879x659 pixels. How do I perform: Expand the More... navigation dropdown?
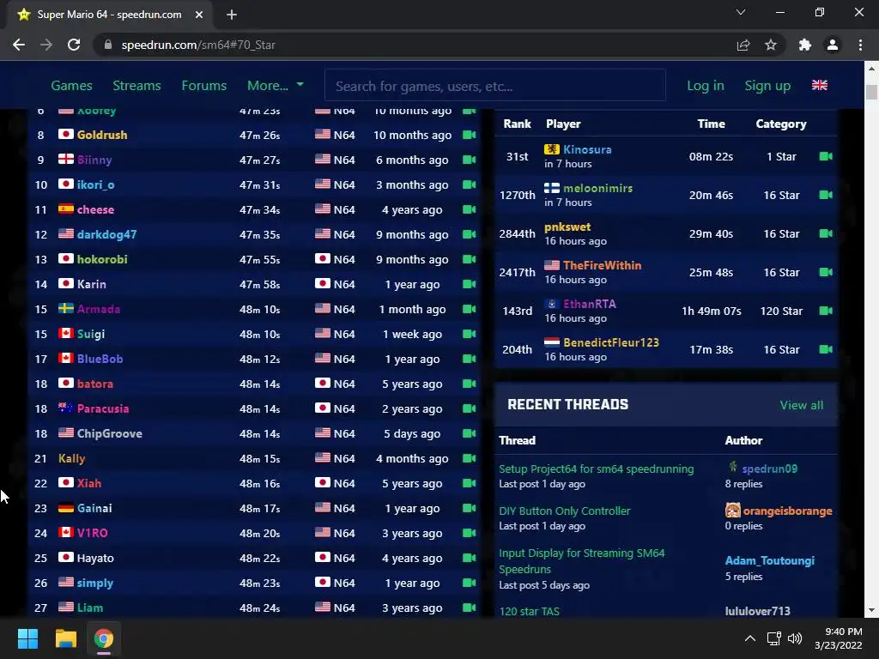[x=276, y=85]
